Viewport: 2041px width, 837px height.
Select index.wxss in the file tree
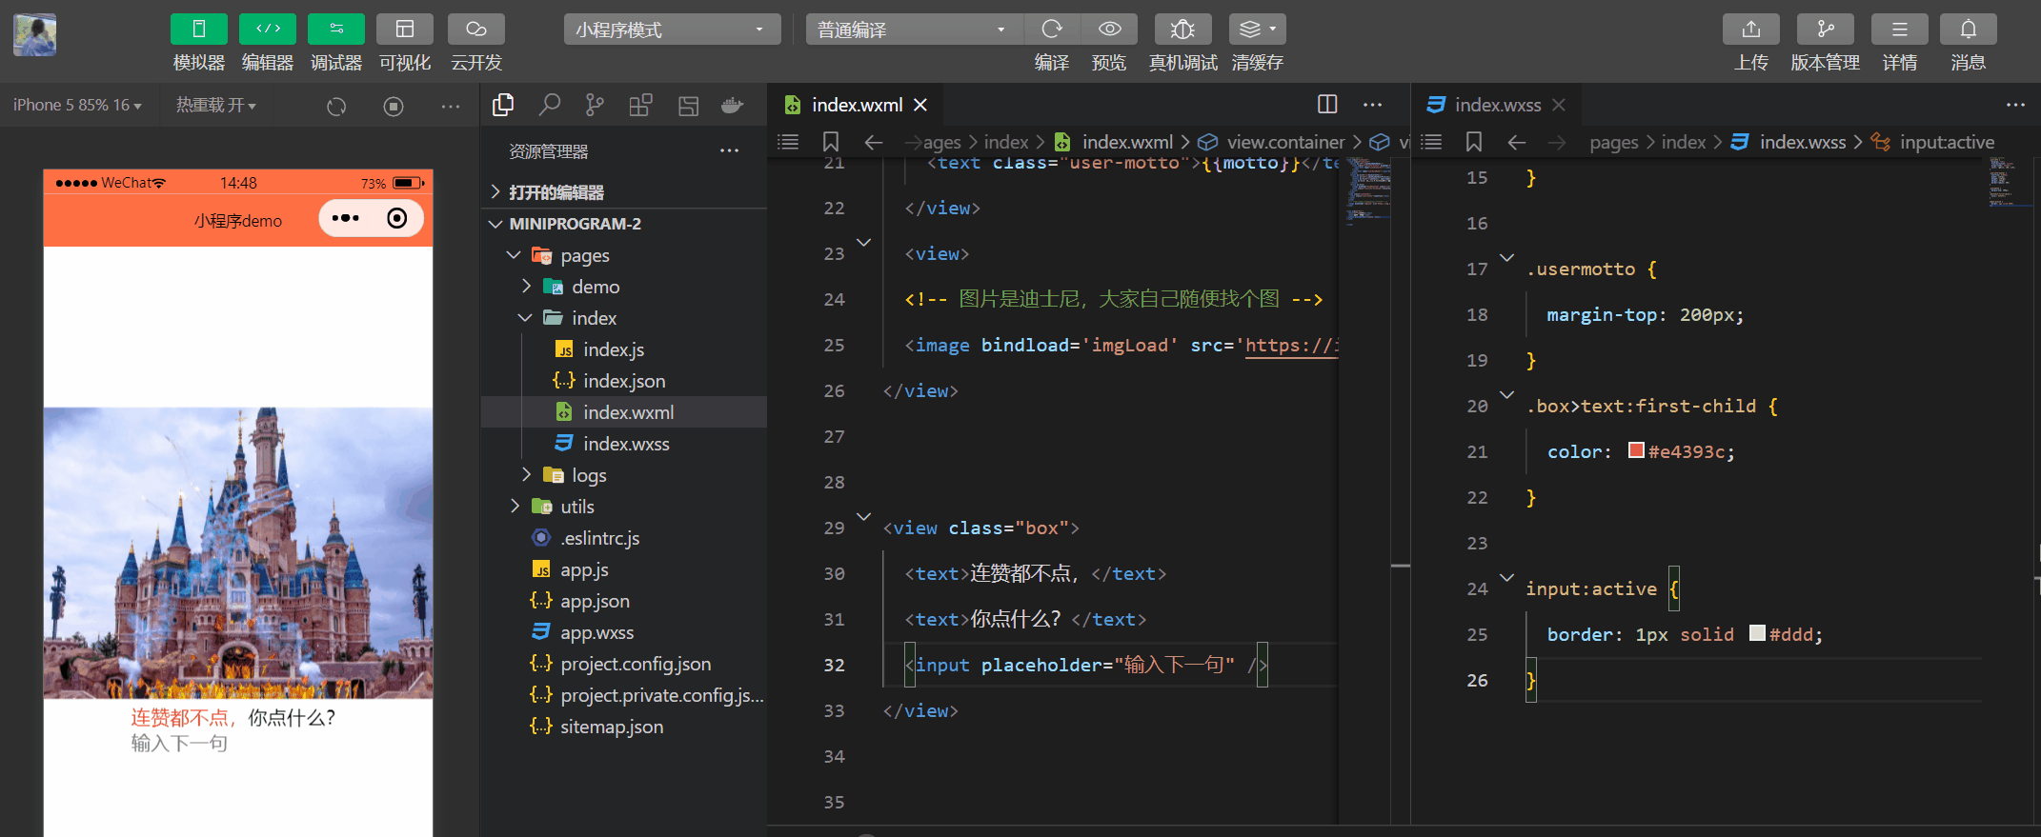[x=624, y=444]
